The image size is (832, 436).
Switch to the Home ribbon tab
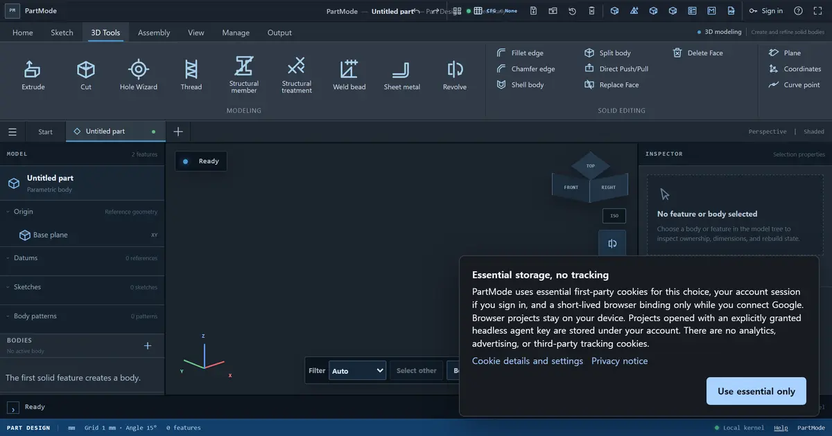pos(22,33)
